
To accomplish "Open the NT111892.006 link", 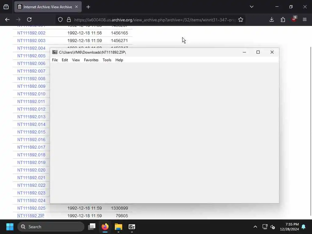I will (x=31, y=63).
